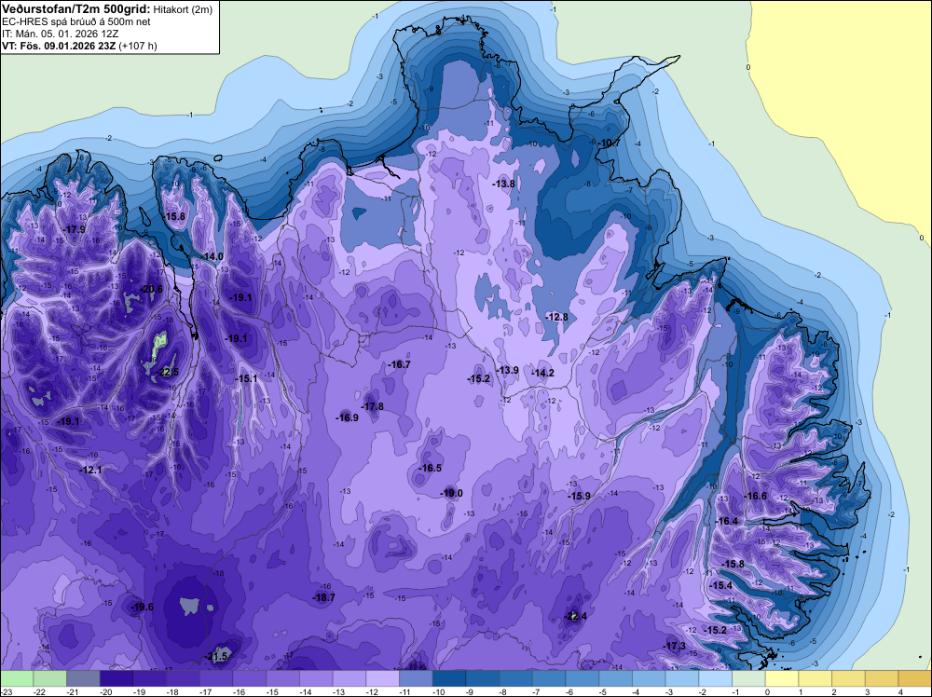Click the -17.9 temperature value
932x697 pixels.
(75, 229)
